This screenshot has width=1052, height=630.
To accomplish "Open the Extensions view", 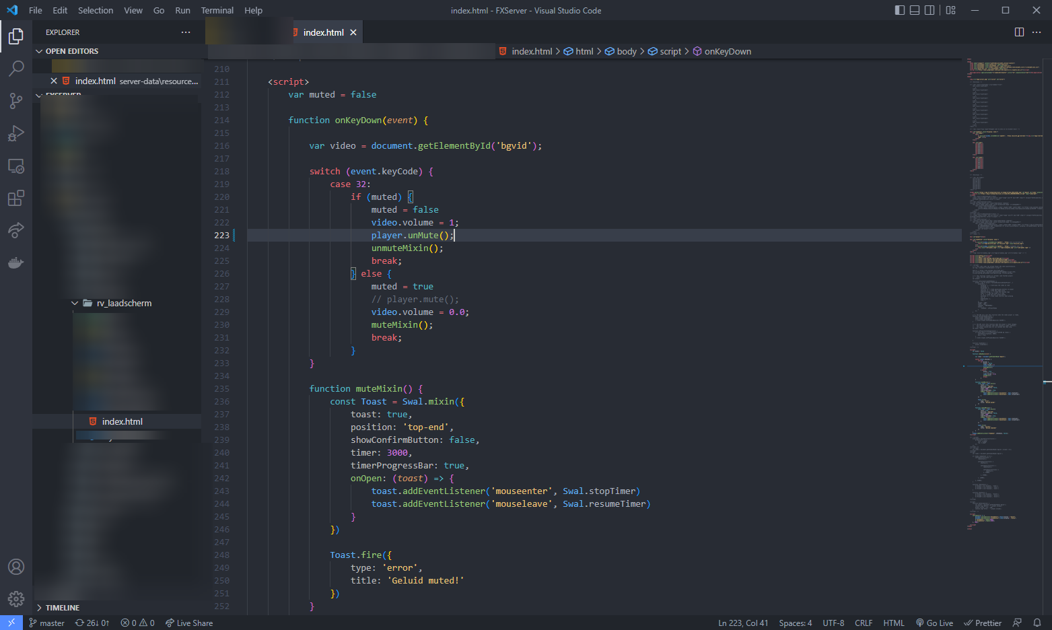I will click(x=16, y=198).
